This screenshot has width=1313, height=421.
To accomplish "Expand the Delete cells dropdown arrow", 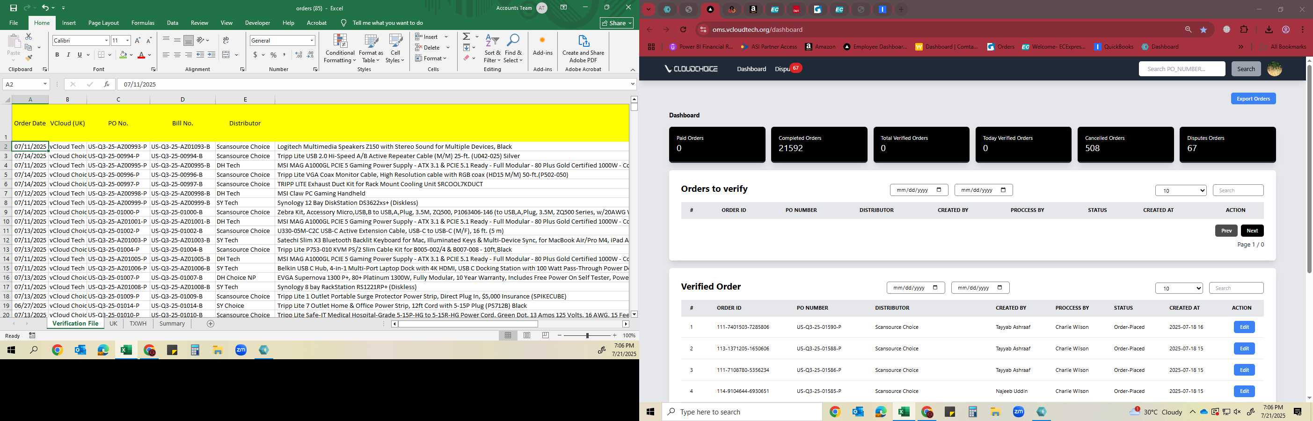I will coord(448,47).
